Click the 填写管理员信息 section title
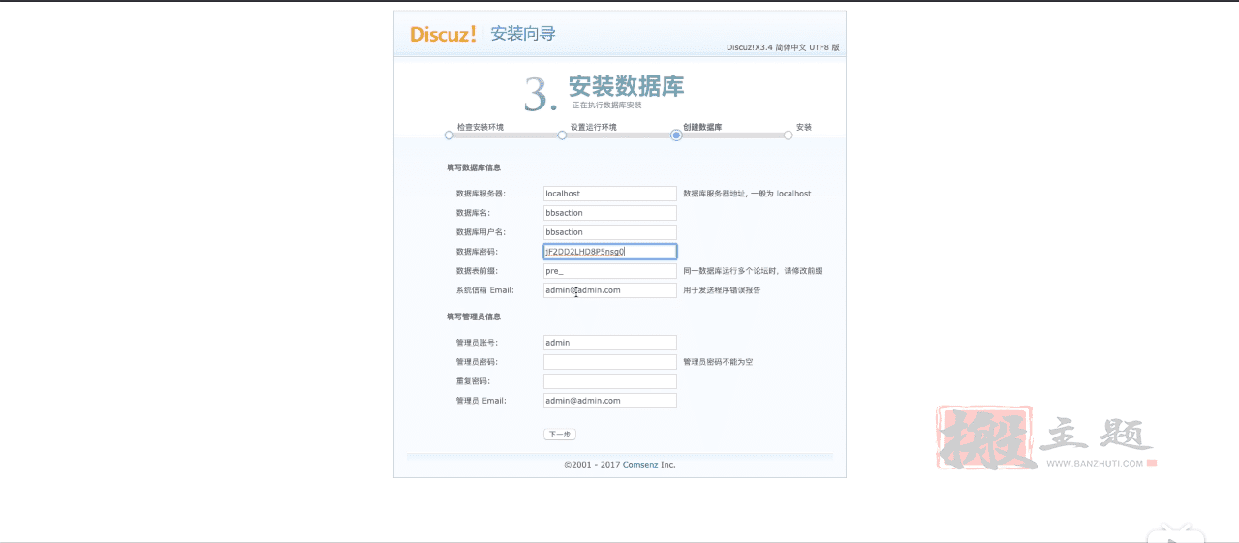 click(x=474, y=317)
